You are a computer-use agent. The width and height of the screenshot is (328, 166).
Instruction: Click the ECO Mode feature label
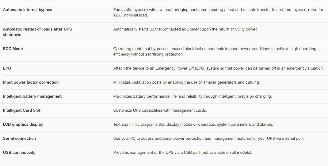pyautogui.click(x=13, y=49)
